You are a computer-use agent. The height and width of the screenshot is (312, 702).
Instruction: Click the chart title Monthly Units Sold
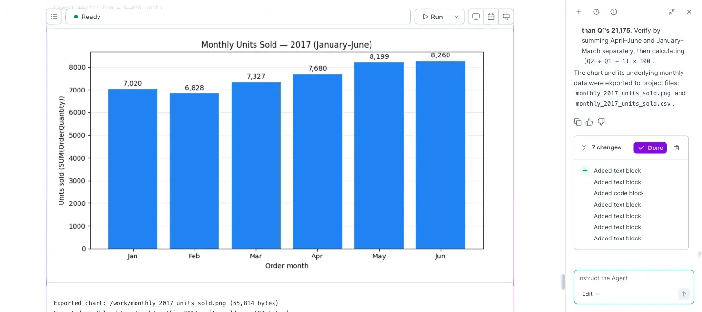(x=287, y=45)
